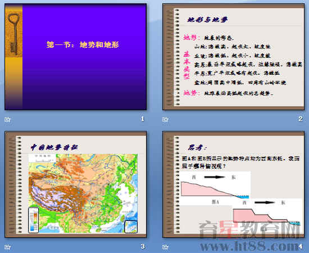Click the South China Sea inset map
The width and height of the screenshot is (309, 253).
131,227
